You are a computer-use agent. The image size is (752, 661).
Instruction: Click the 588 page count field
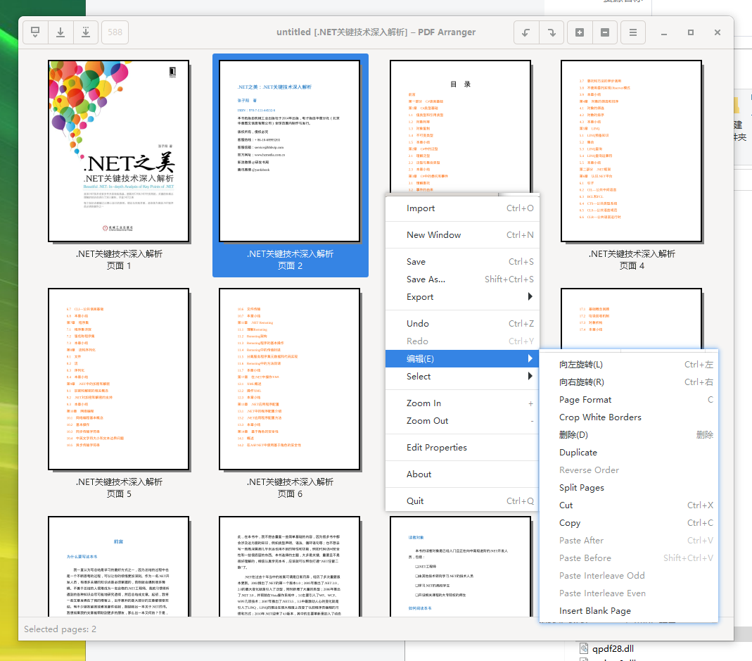click(x=115, y=32)
